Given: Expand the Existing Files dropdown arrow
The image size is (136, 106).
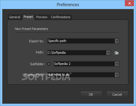Looking at the screenshot, I should coord(117,75).
